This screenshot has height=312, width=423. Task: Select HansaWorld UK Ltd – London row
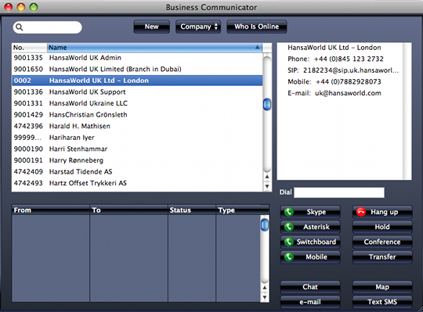coord(137,81)
